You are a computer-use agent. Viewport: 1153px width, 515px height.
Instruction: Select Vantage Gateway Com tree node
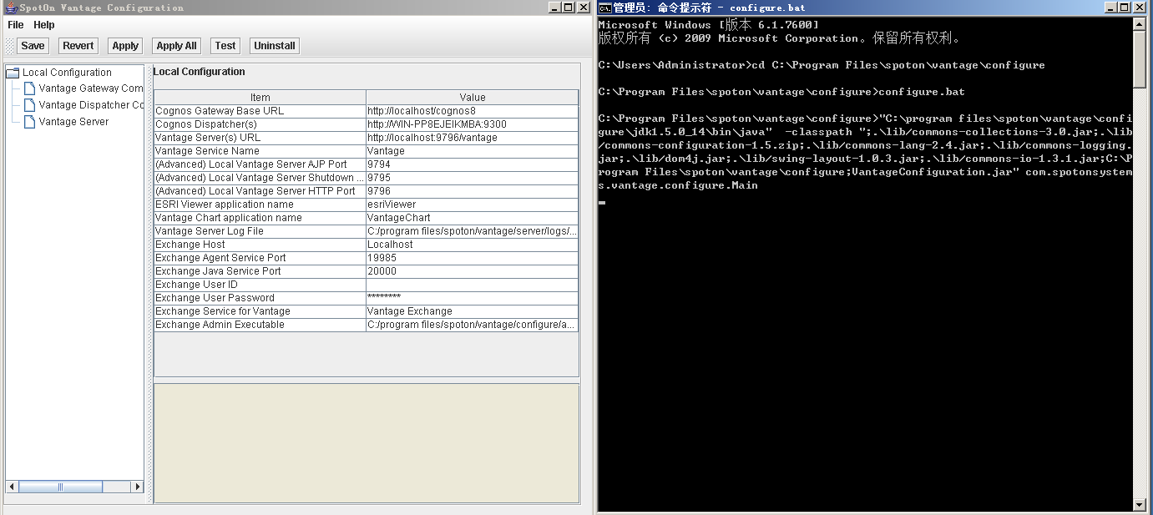(x=91, y=88)
